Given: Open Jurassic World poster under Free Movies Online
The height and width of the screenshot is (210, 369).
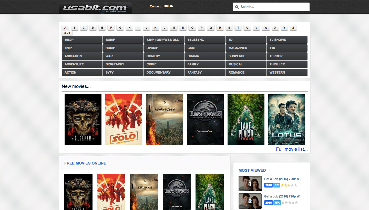Looking at the screenshot, I should (177, 192).
